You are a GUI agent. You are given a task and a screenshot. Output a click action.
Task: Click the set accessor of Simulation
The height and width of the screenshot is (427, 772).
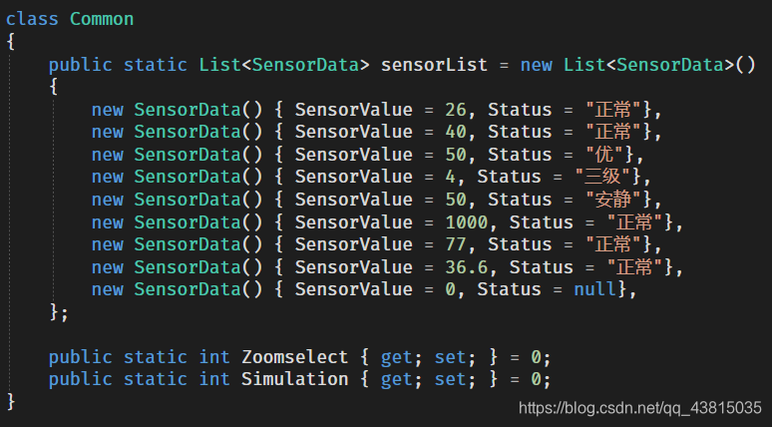450,379
